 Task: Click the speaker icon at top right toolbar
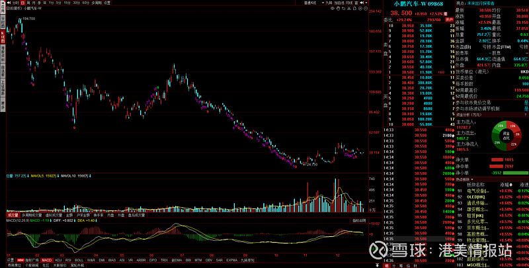tap(362, 3)
